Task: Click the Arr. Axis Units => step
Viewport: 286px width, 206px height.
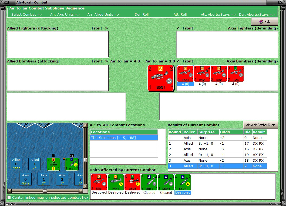Action: (x=65, y=14)
